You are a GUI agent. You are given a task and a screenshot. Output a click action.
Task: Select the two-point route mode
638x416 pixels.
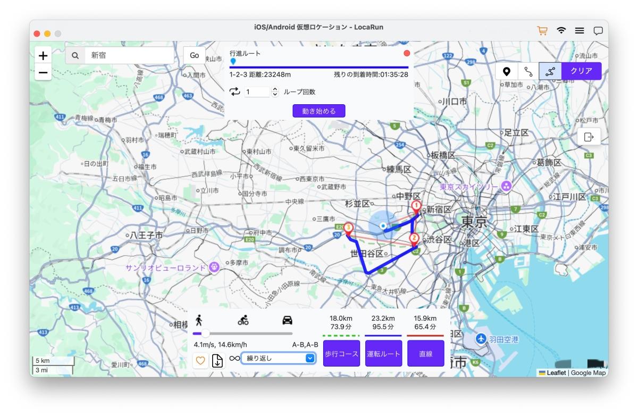tap(528, 71)
